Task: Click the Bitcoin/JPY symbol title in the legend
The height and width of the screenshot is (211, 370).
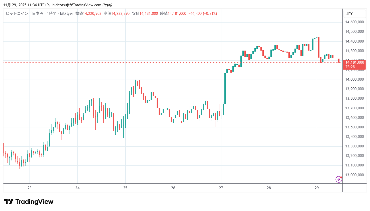Action: pos(39,14)
